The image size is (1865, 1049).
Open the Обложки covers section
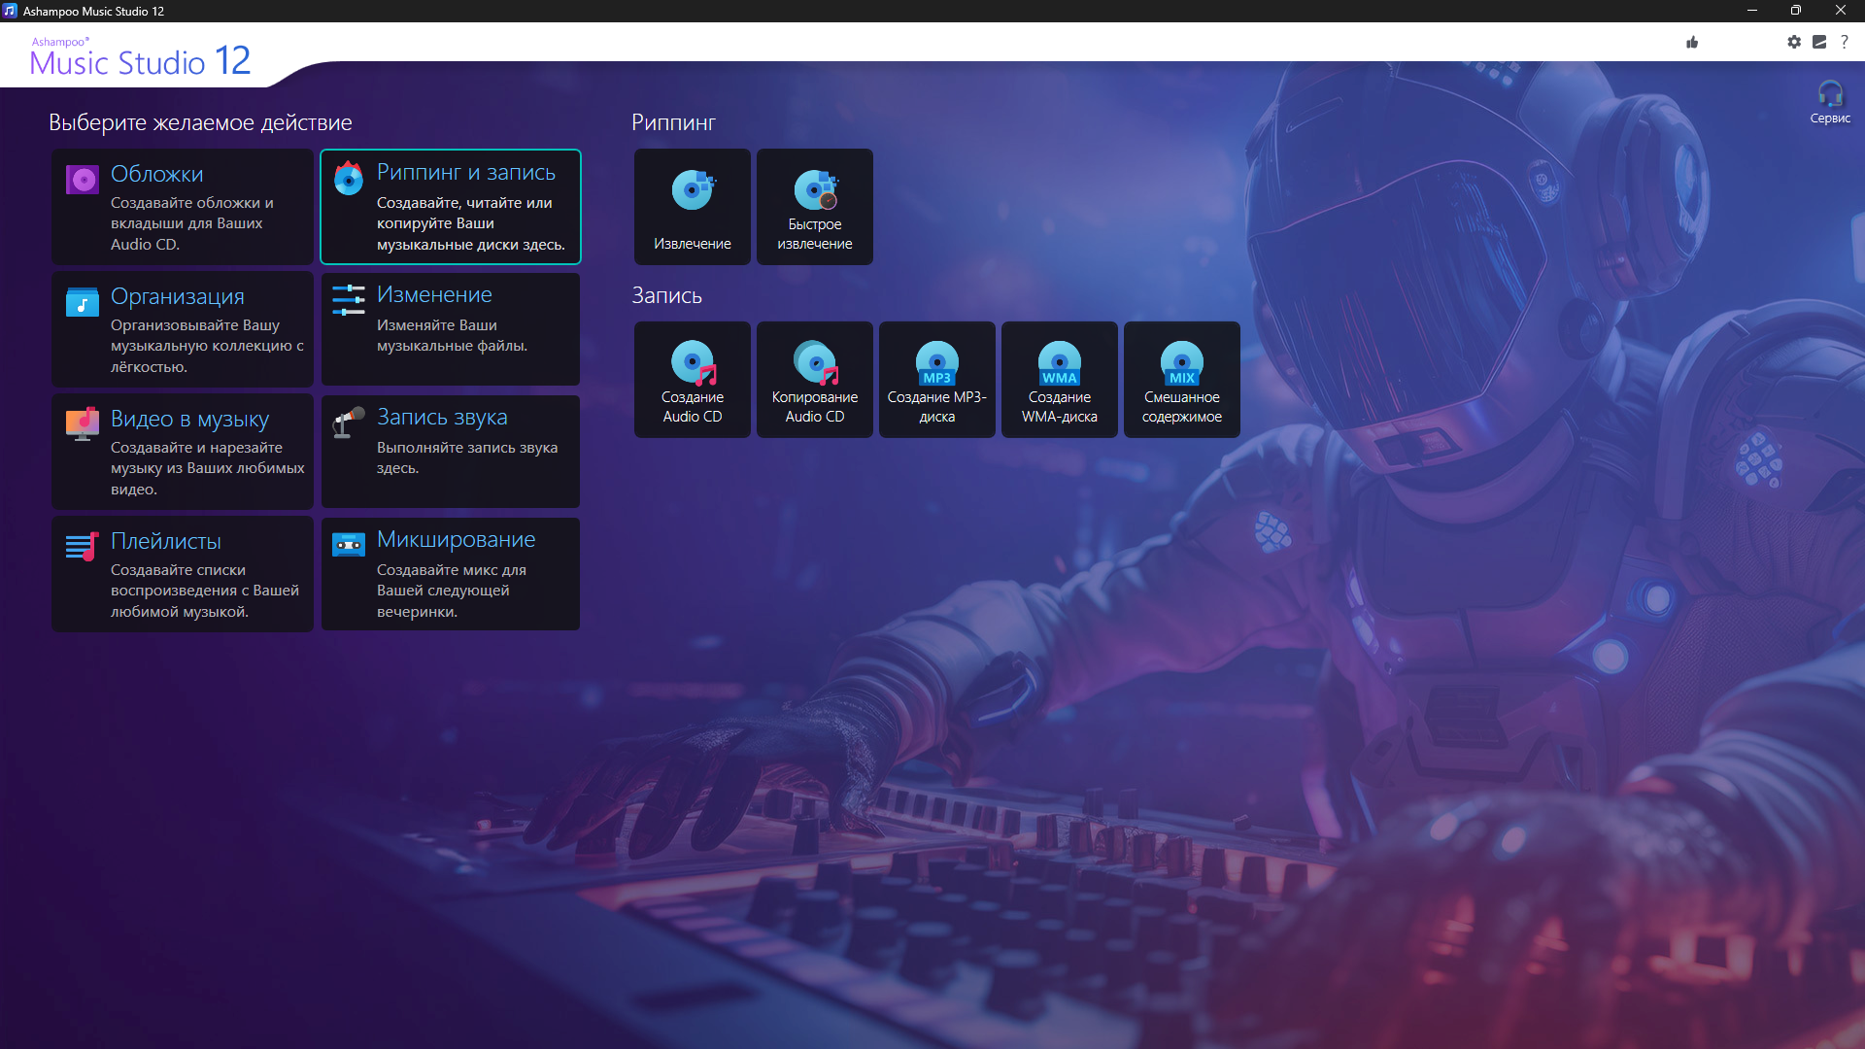click(183, 207)
